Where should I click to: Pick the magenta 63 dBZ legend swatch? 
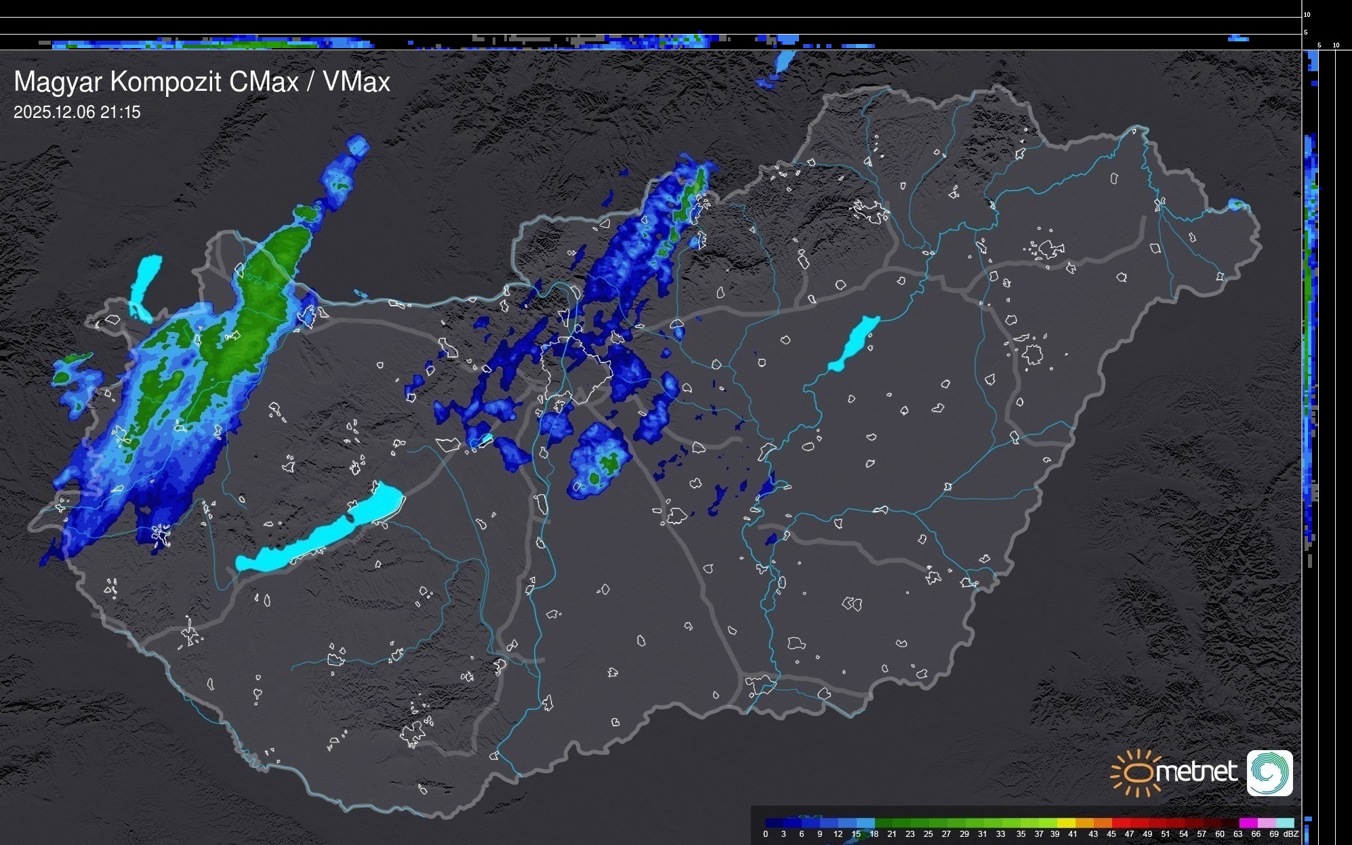[1248, 823]
